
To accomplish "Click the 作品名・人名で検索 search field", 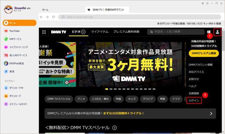I will 175,32.
